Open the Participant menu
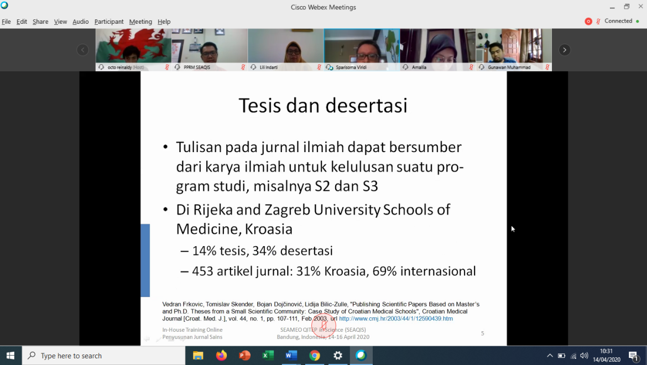Image resolution: width=647 pixels, height=365 pixels. coord(109,22)
